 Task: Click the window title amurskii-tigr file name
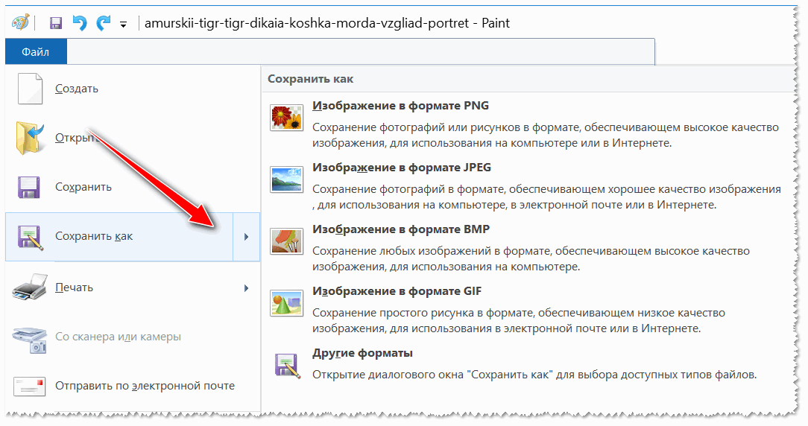(327, 23)
